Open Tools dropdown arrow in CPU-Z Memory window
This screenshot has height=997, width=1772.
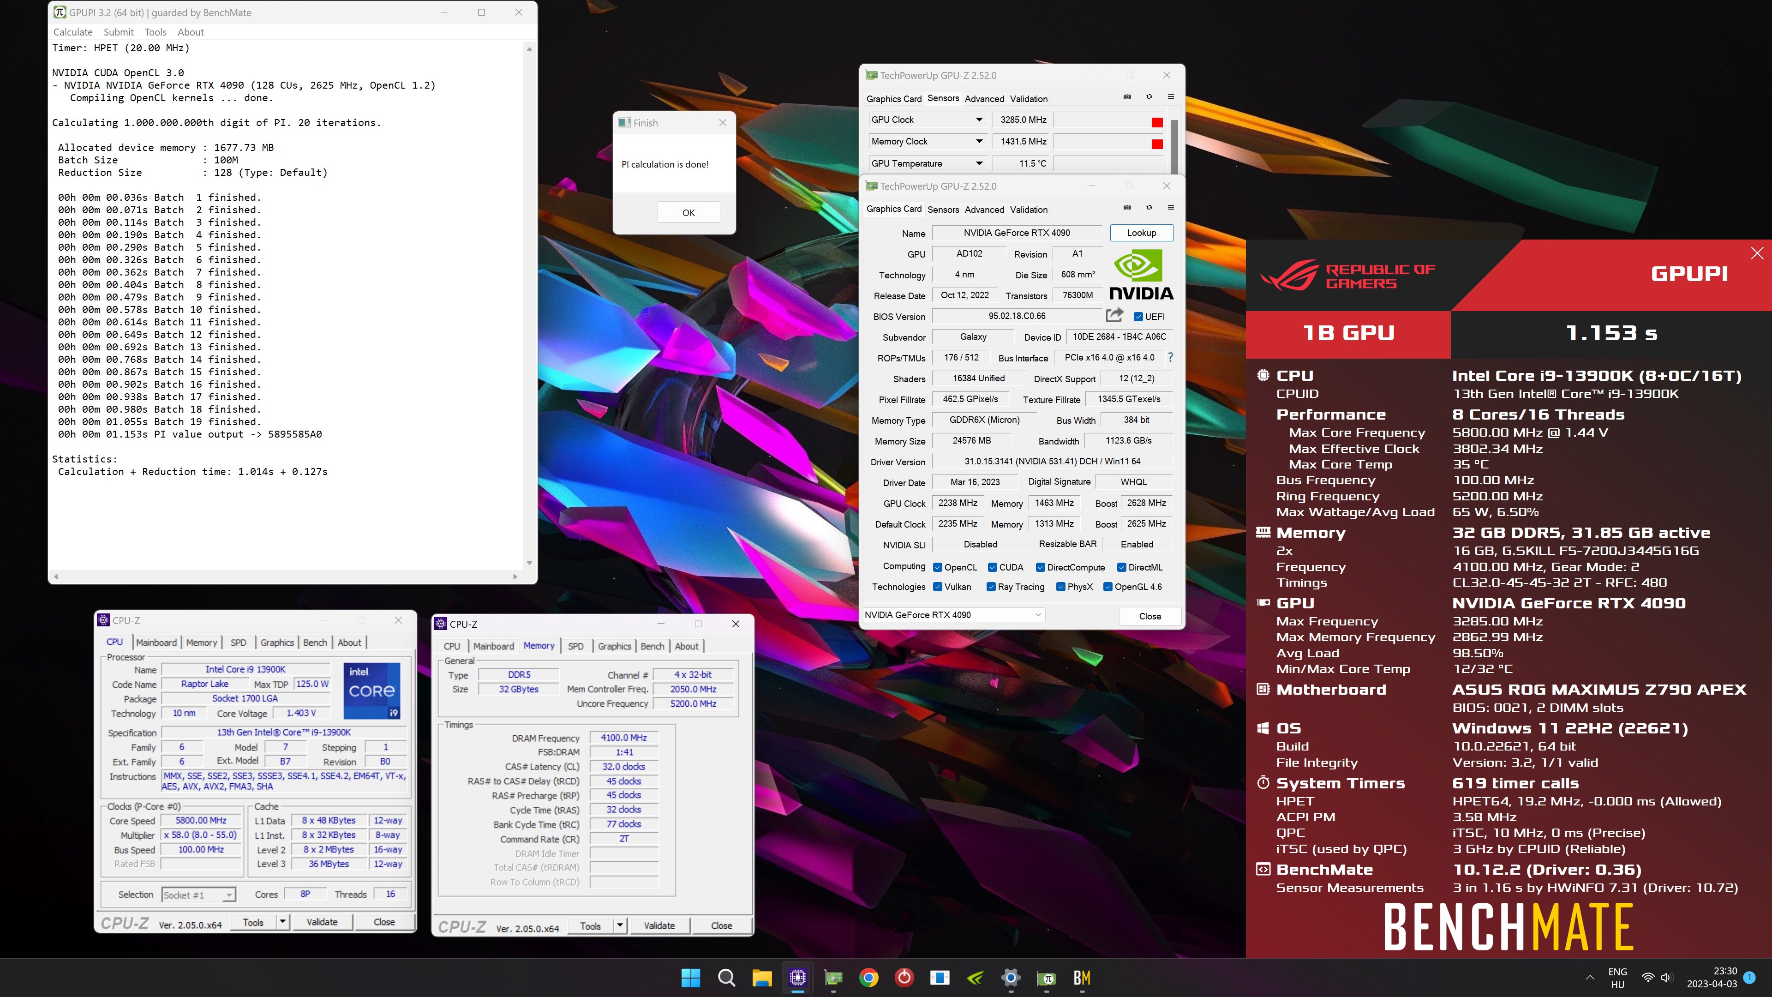[619, 925]
